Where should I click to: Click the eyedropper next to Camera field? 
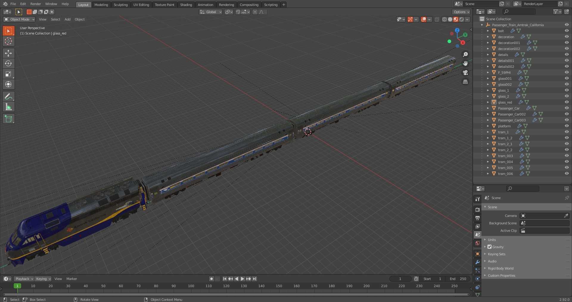point(566,216)
